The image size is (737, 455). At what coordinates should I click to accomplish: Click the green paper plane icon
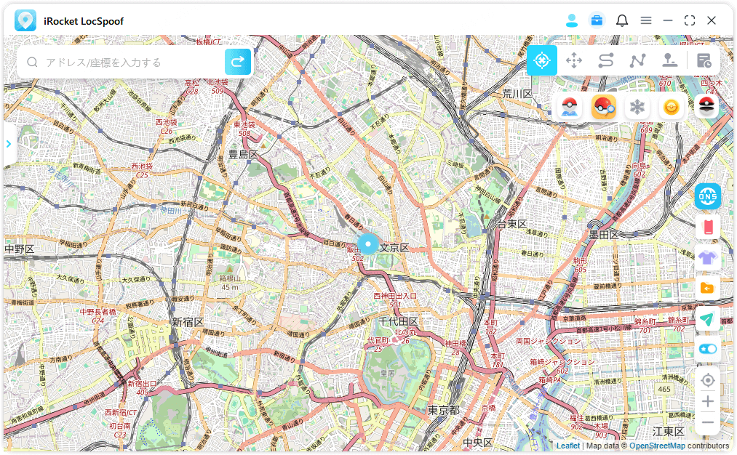(x=708, y=319)
